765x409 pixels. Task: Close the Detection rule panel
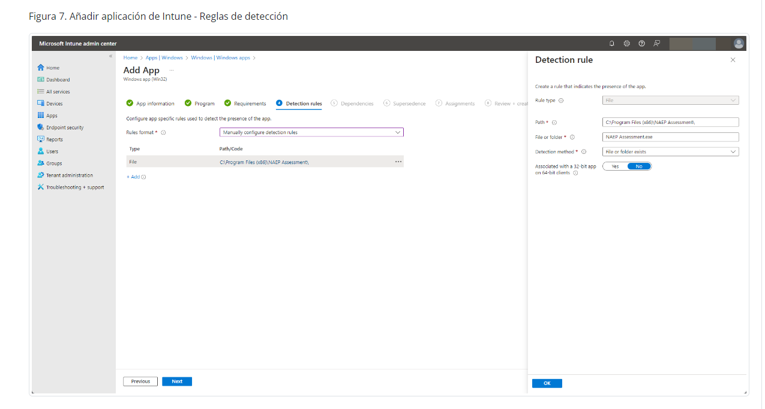coord(733,60)
